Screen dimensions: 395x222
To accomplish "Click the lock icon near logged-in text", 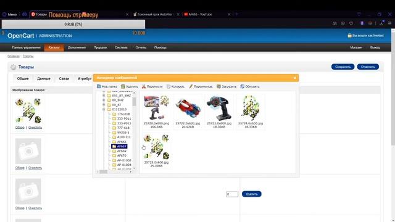I will point(349,36).
